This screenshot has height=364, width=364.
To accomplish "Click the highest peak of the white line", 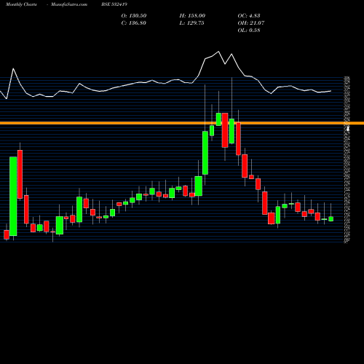I will click(218, 52).
